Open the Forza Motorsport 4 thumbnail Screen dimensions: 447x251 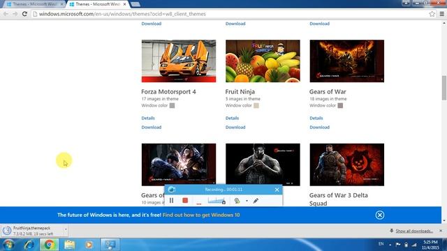(179, 61)
